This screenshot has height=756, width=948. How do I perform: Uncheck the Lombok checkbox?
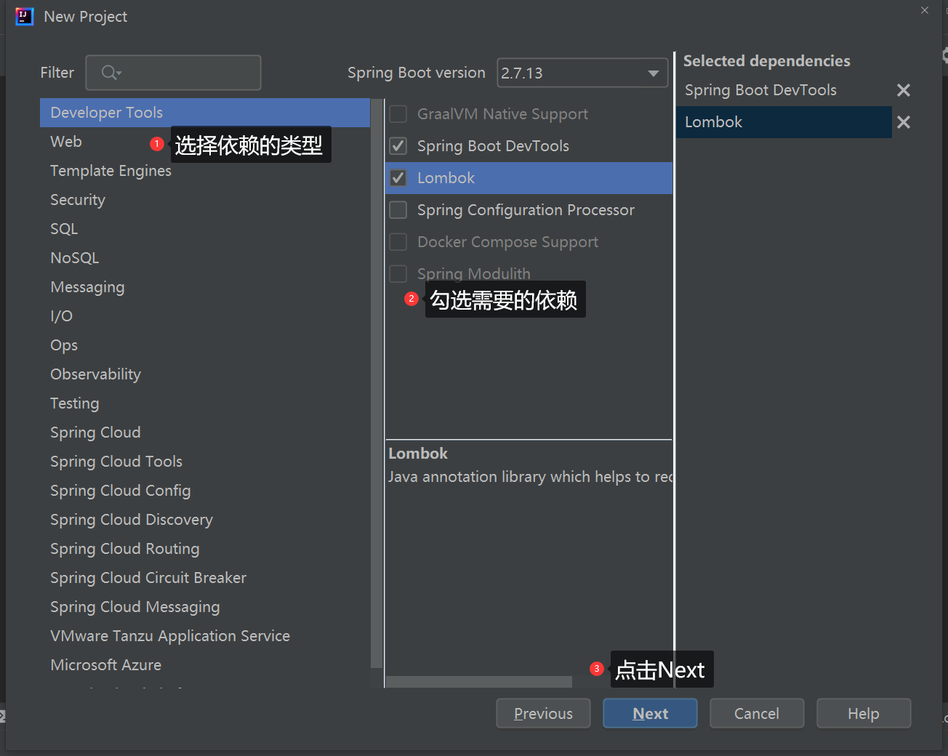(398, 178)
